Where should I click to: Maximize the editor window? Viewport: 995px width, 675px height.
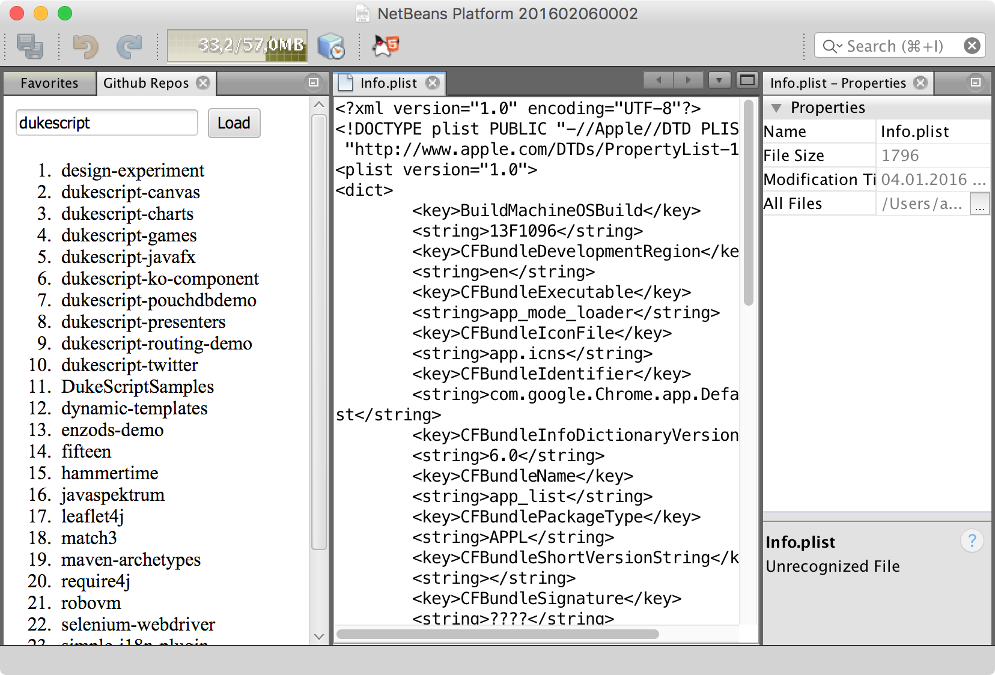pyautogui.click(x=747, y=80)
